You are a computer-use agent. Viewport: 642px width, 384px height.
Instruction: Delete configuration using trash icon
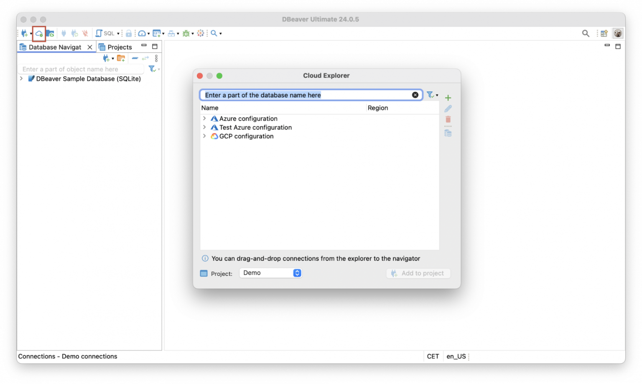click(448, 119)
